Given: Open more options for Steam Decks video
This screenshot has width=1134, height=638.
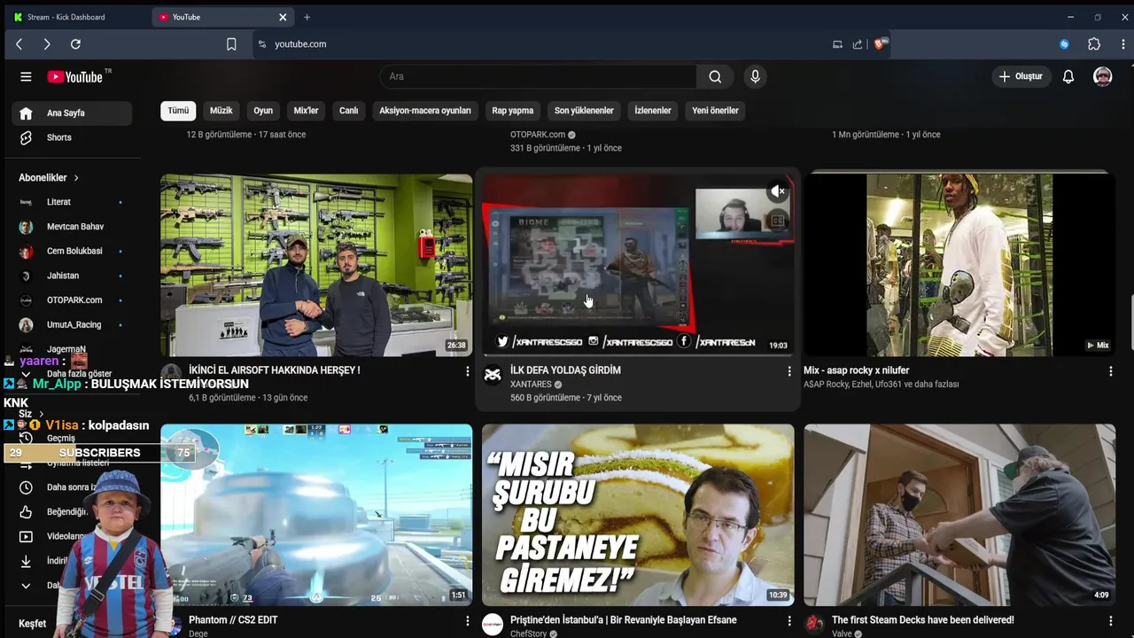Looking at the screenshot, I should (1110, 621).
